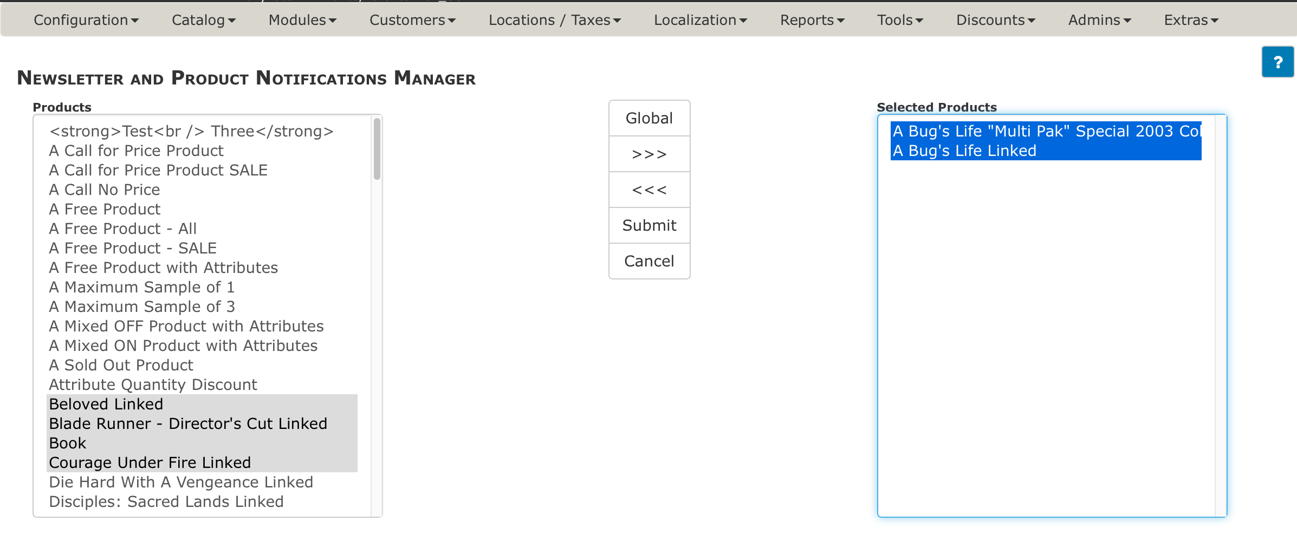The height and width of the screenshot is (534, 1297).
Task: Click 'A Bug's Life "Multi Pak" Special' selected item
Action: [1046, 131]
